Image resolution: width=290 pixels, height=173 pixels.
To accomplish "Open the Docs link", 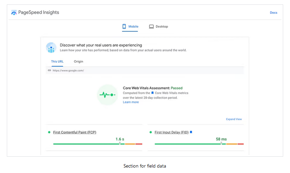I will click(x=273, y=13).
